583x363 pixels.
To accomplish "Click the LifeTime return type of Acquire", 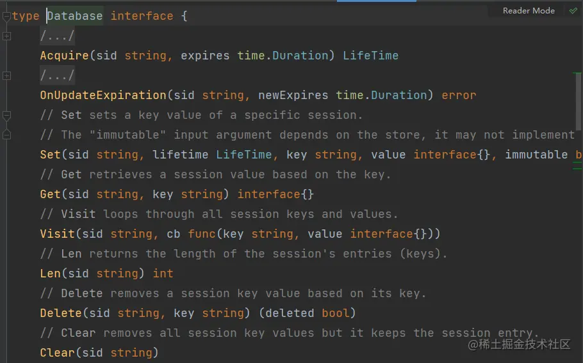I will pyautogui.click(x=370, y=56).
